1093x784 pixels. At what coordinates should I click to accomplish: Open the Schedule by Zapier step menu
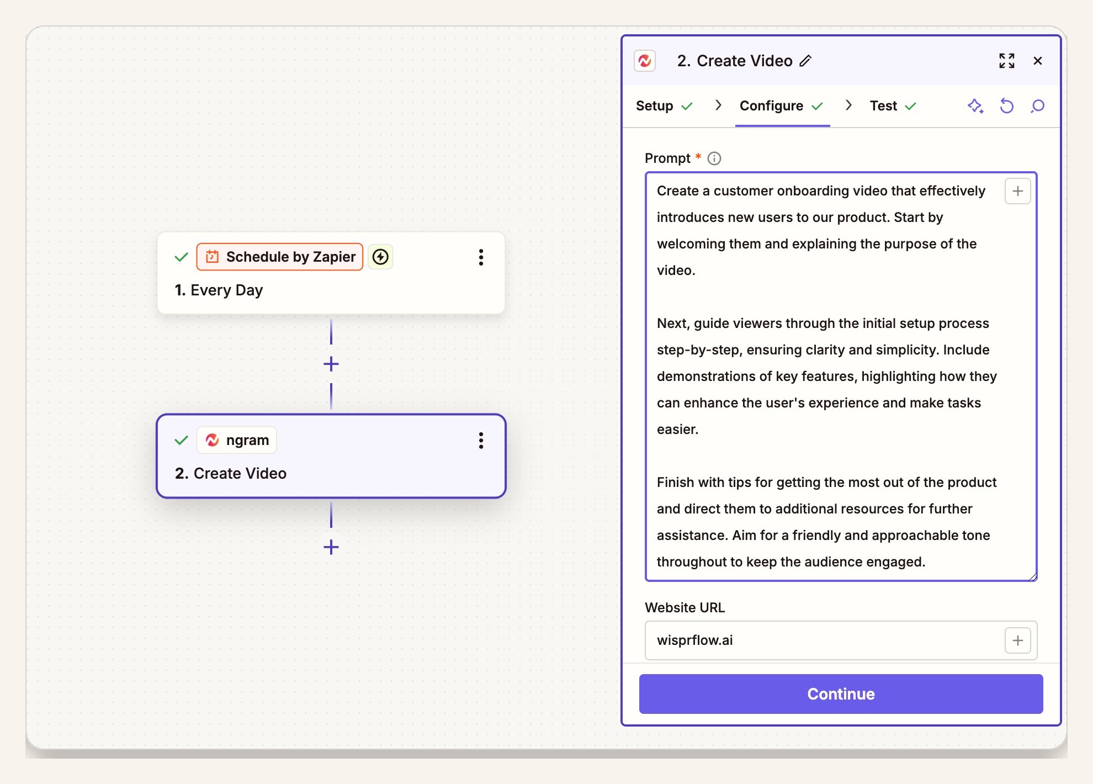[x=481, y=257]
